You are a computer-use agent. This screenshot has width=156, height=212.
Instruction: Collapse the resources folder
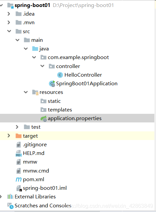pos(26,92)
